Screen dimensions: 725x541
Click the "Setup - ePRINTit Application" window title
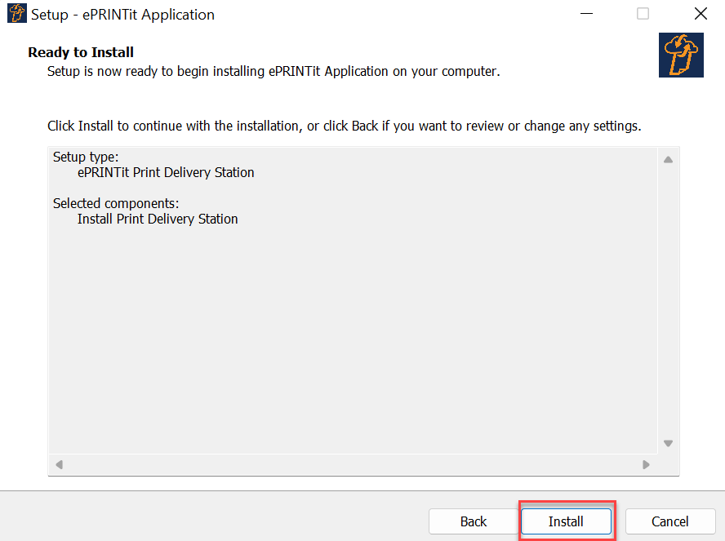coord(122,15)
